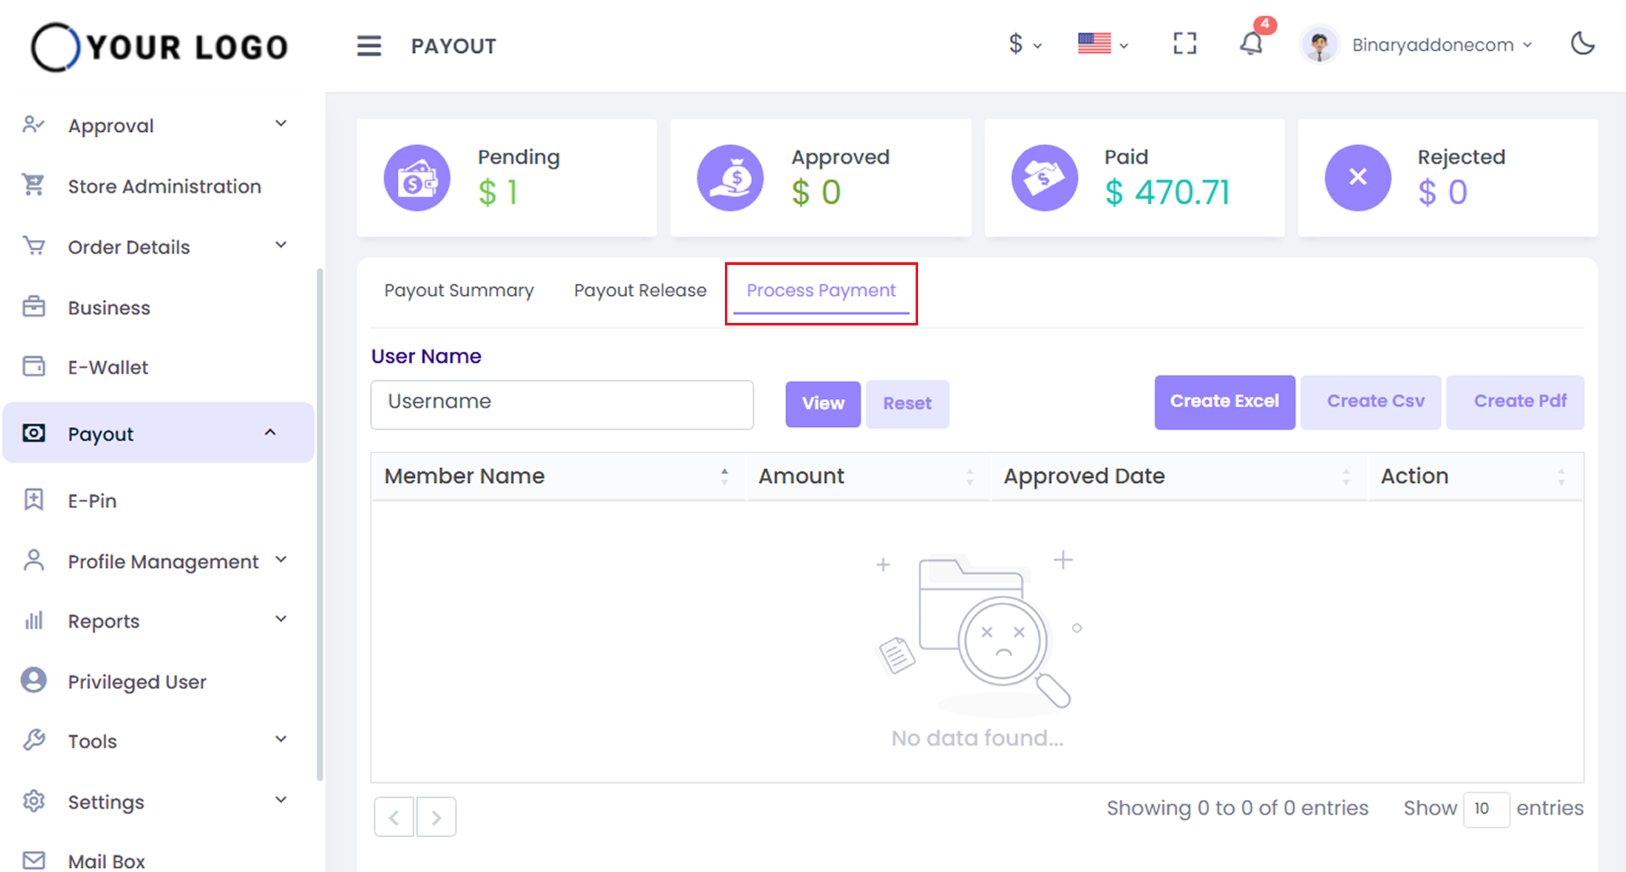This screenshot has height=872, width=1626.
Task: Click the Mail Box envelope icon
Action: pyautogui.click(x=33, y=860)
